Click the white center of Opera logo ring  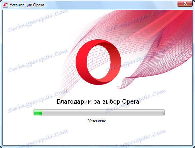pos(99,62)
